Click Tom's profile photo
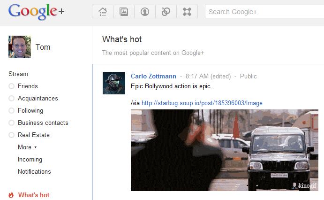This screenshot has width=324, height=200. coord(20,47)
